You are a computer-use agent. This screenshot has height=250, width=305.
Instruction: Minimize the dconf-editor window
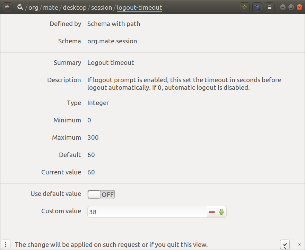tap(283, 7)
